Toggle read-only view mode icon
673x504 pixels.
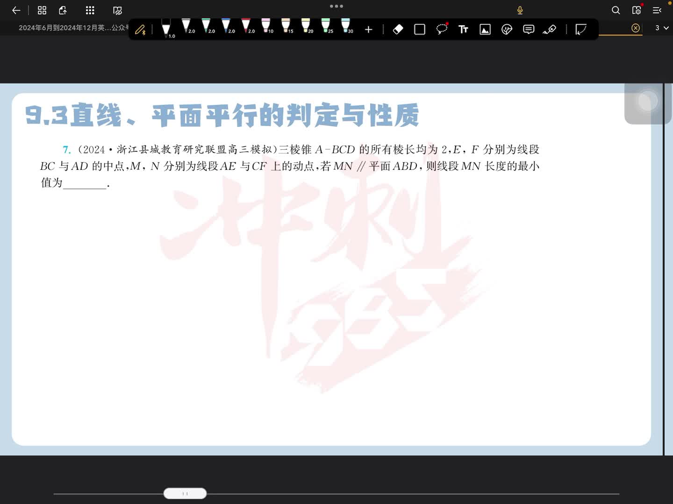(x=117, y=10)
